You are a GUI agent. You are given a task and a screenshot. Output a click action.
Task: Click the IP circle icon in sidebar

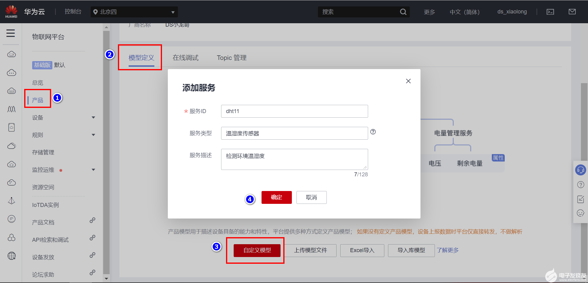point(12,219)
